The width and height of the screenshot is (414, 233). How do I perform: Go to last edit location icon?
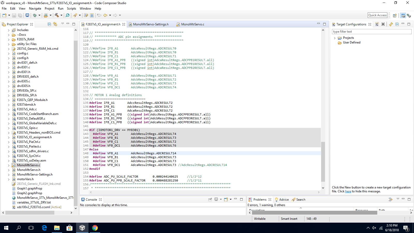click(99, 15)
